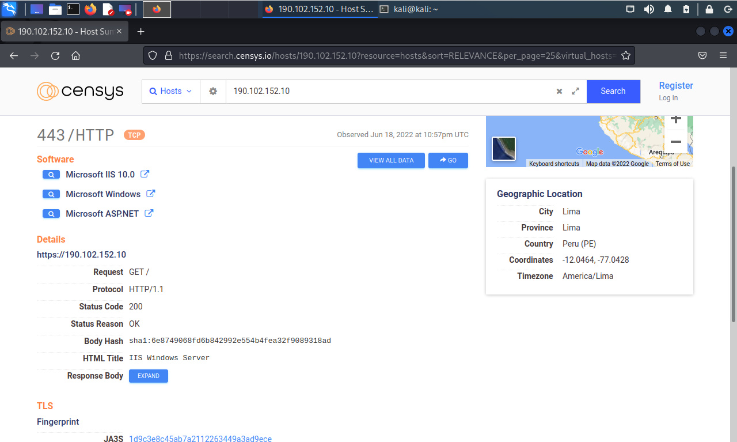Open search settings gear icon
This screenshot has height=442, width=737.
coord(213,91)
